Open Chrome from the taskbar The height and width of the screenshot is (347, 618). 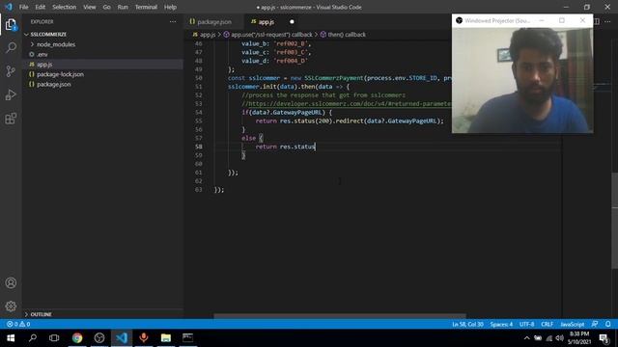click(77, 338)
